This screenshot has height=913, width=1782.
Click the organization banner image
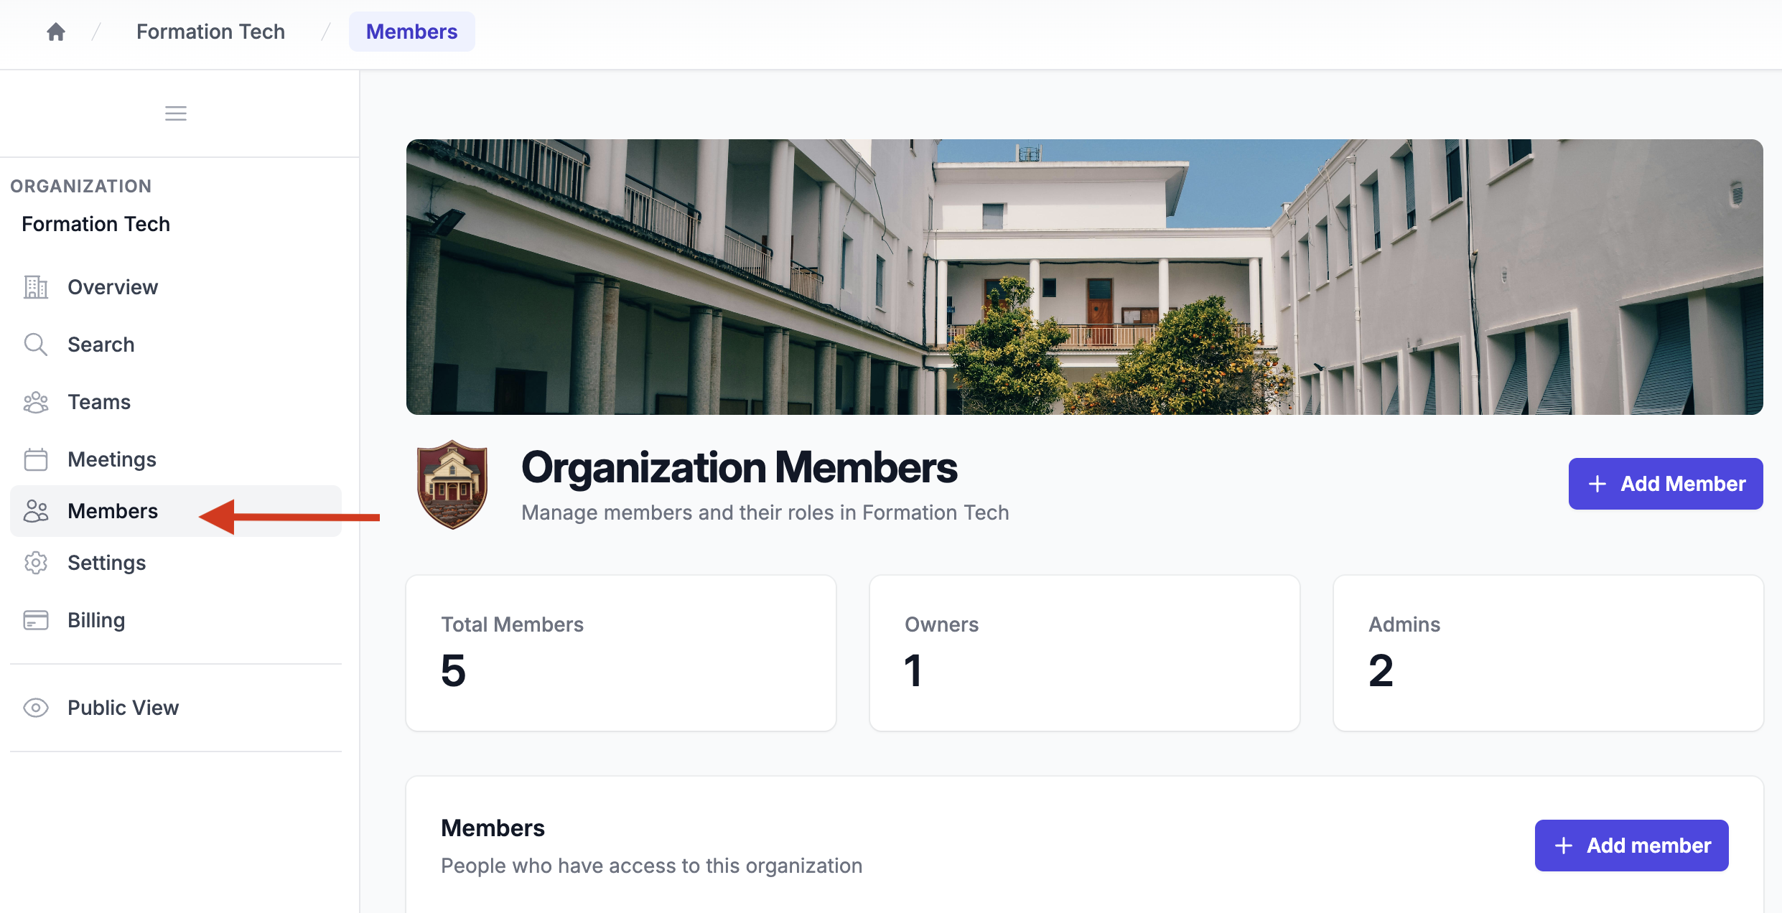1084,277
